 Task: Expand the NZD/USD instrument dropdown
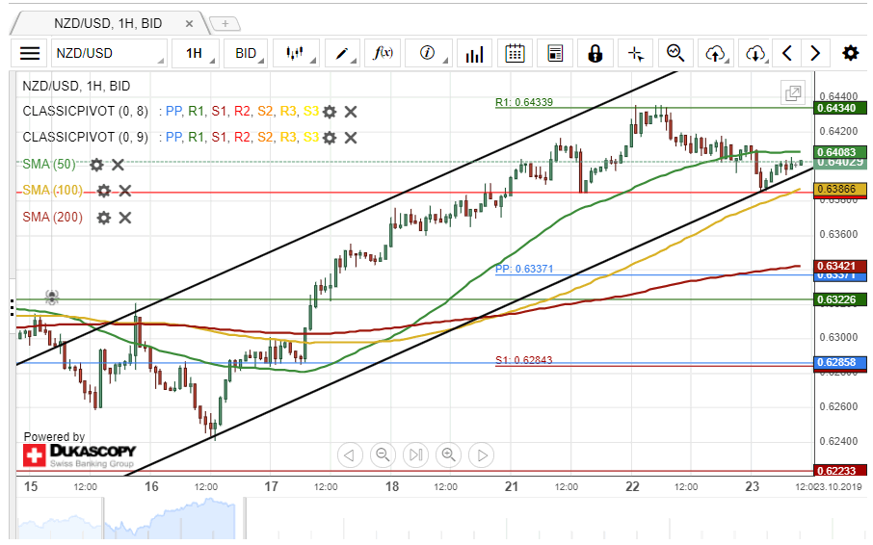(106, 54)
